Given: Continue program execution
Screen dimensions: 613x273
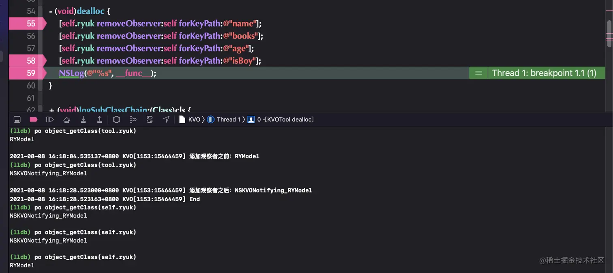Looking at the screenshot, I should [x=50, y=119].
